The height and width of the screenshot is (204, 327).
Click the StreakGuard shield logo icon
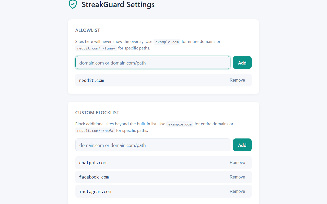[x=73, y=4]
